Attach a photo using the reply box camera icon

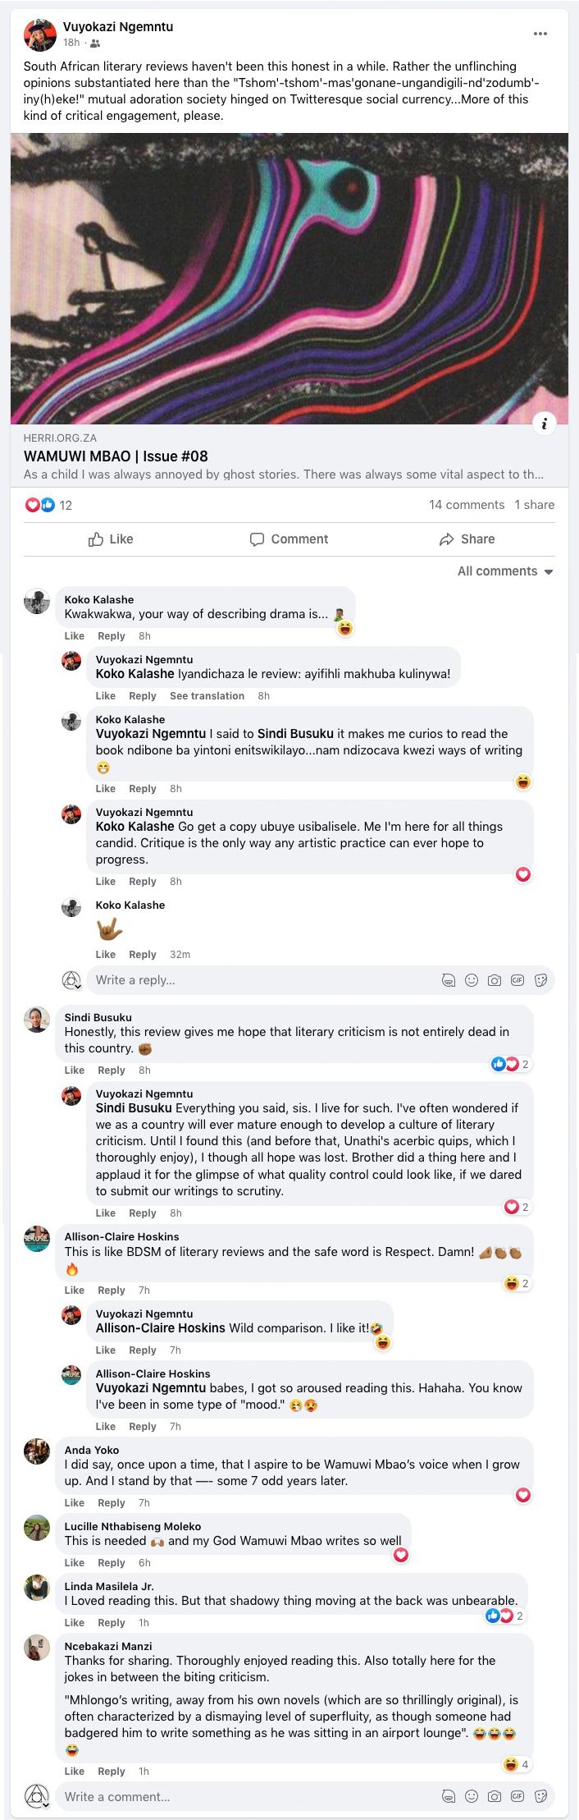(x=495, y=979)
